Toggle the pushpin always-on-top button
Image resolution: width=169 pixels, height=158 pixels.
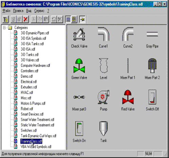point(82,19)
